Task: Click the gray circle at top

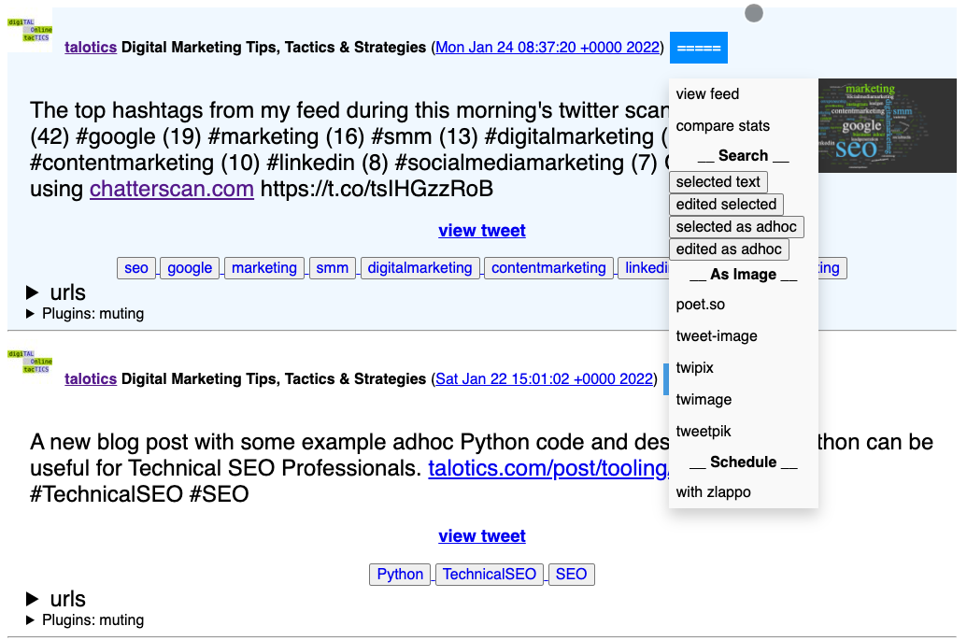Action: pyautogui.click(x=754, y=13)
